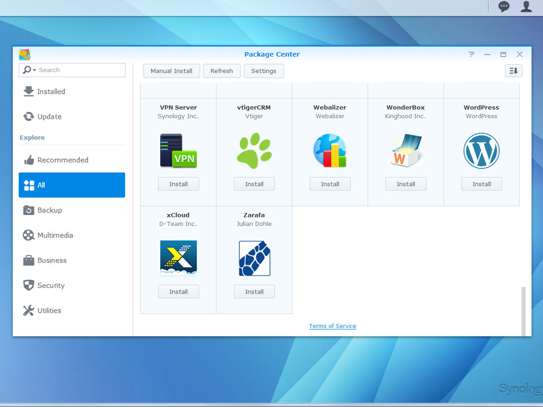Open the chat notifications bubble icon
The height and width of the screenshot is (407, 543).
click(x=504, y=6)
